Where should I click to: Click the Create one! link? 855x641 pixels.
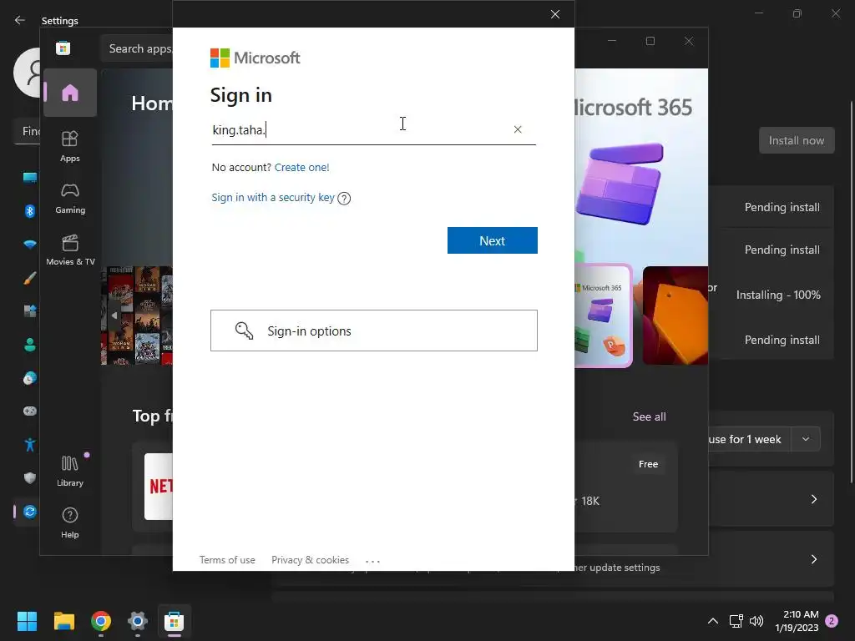click(301, 167)
